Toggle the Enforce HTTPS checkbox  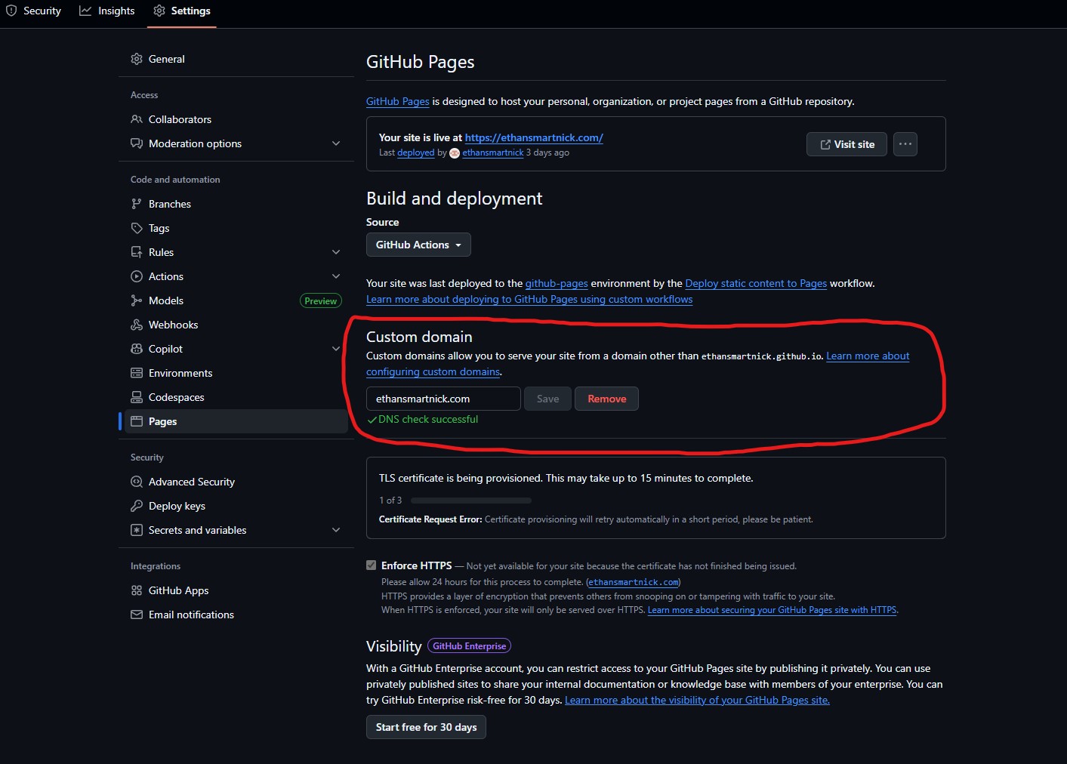click(x=371, y=565)
